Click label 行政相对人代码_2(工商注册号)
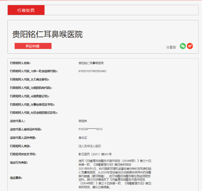Screen dimensions: 202x191 coord(30,79)
